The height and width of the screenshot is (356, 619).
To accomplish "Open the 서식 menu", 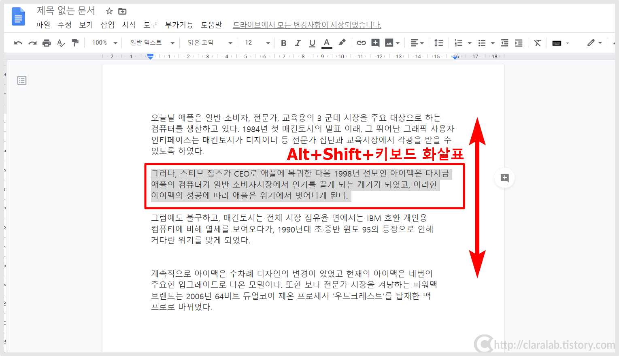I will click(129, 25).
